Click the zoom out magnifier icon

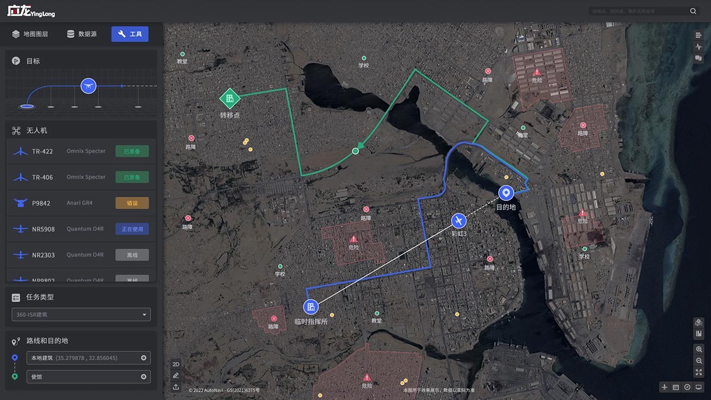pyautogui.click(x=699, y=361)
